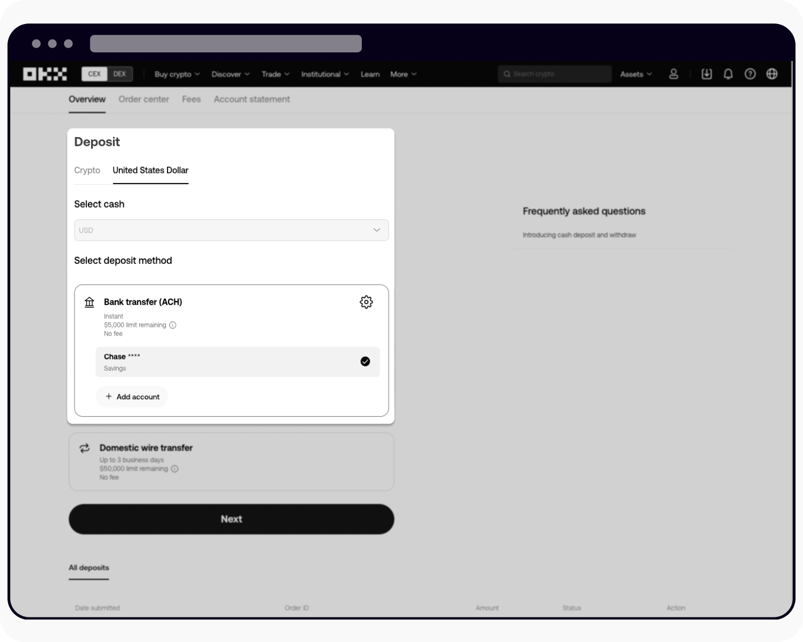Open the notifications bell

point(728,74)
